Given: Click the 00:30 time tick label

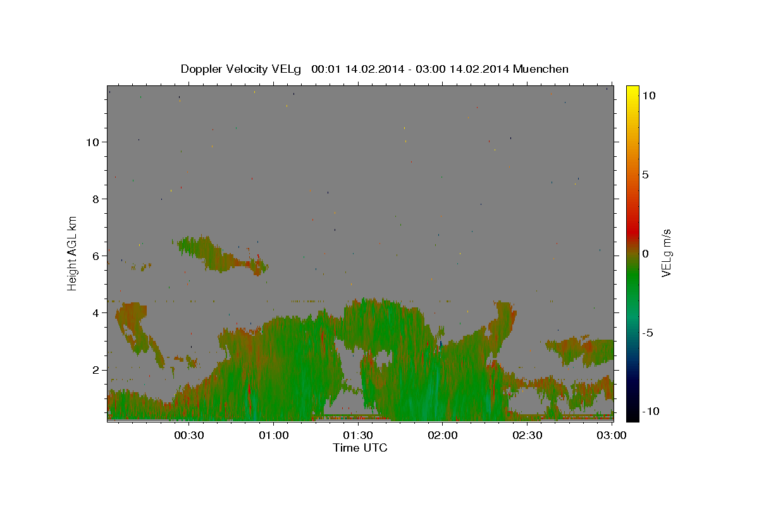Looking at the screenshot, I should click(189, 435).
